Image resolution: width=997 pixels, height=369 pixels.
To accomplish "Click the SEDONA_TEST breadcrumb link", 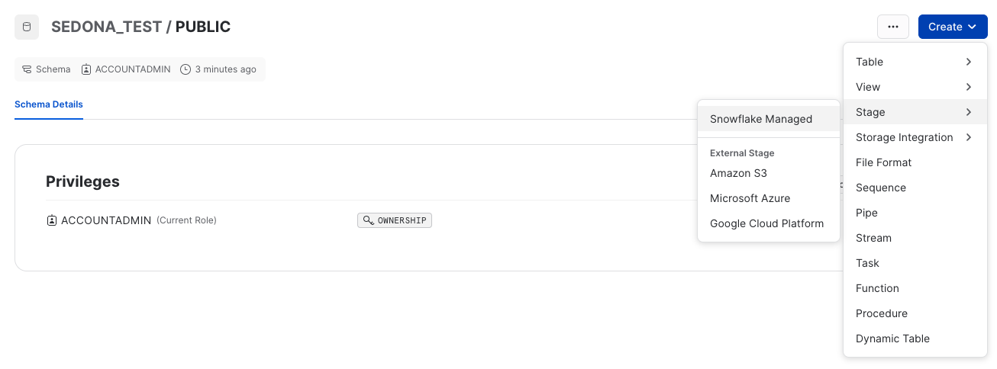I will tap(106, 27).
